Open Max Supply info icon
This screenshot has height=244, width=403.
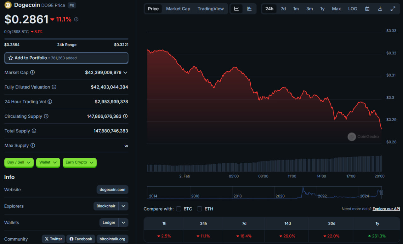point(33,145)
